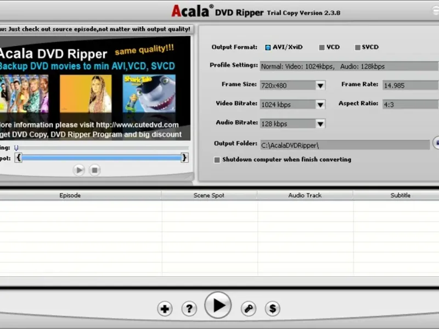Enable shutdown computer when finish converting
Screen dimensions: 439x329
pos(217,160)
